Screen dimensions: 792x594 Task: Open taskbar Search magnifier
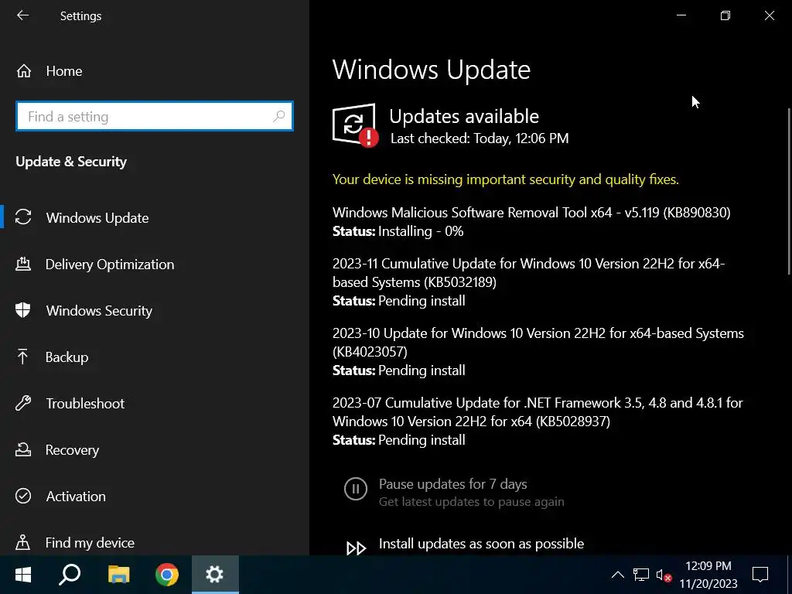70,575
